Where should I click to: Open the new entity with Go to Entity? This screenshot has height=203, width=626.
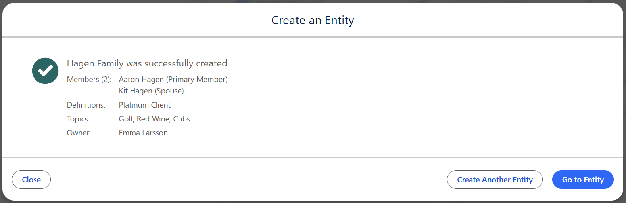tap(583, 180)
